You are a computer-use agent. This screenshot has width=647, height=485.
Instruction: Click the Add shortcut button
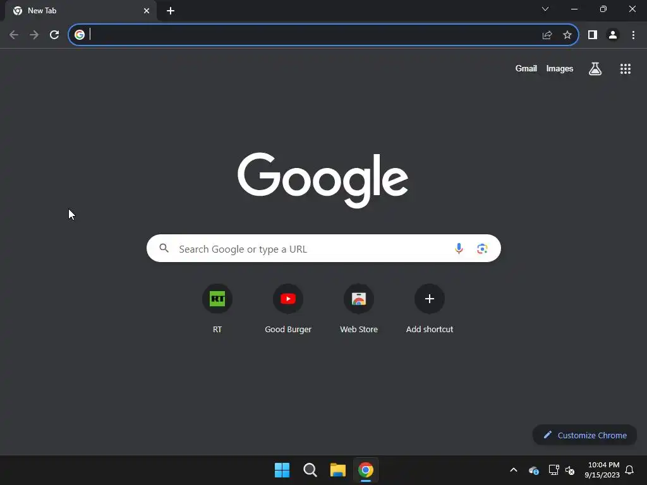(430, 309)
